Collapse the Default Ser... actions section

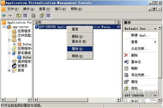[x=155, y=29]
